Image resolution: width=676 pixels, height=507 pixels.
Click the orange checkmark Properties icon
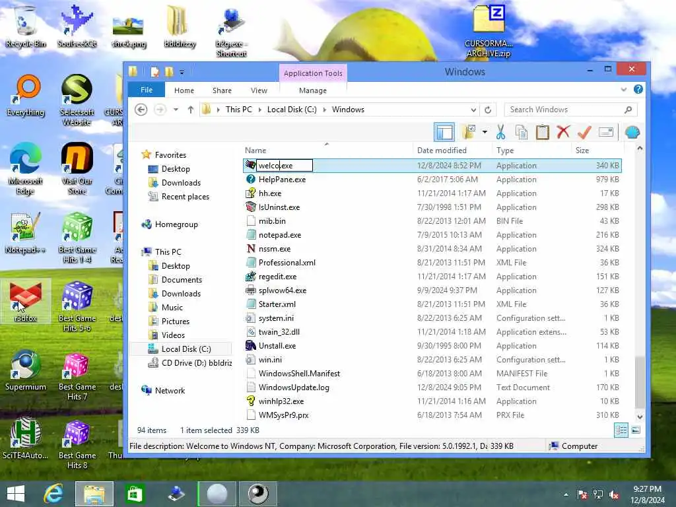(x=584, y=132)
